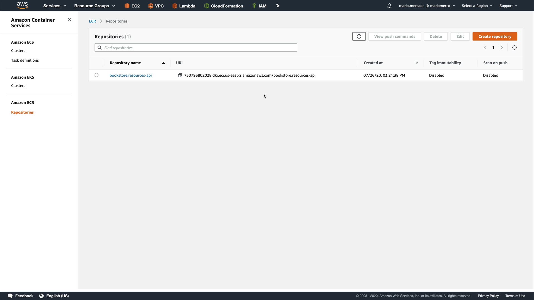Viewport: 534px width, 300px height.
Task: Expand the Support menu
Action: pos(508,6)
